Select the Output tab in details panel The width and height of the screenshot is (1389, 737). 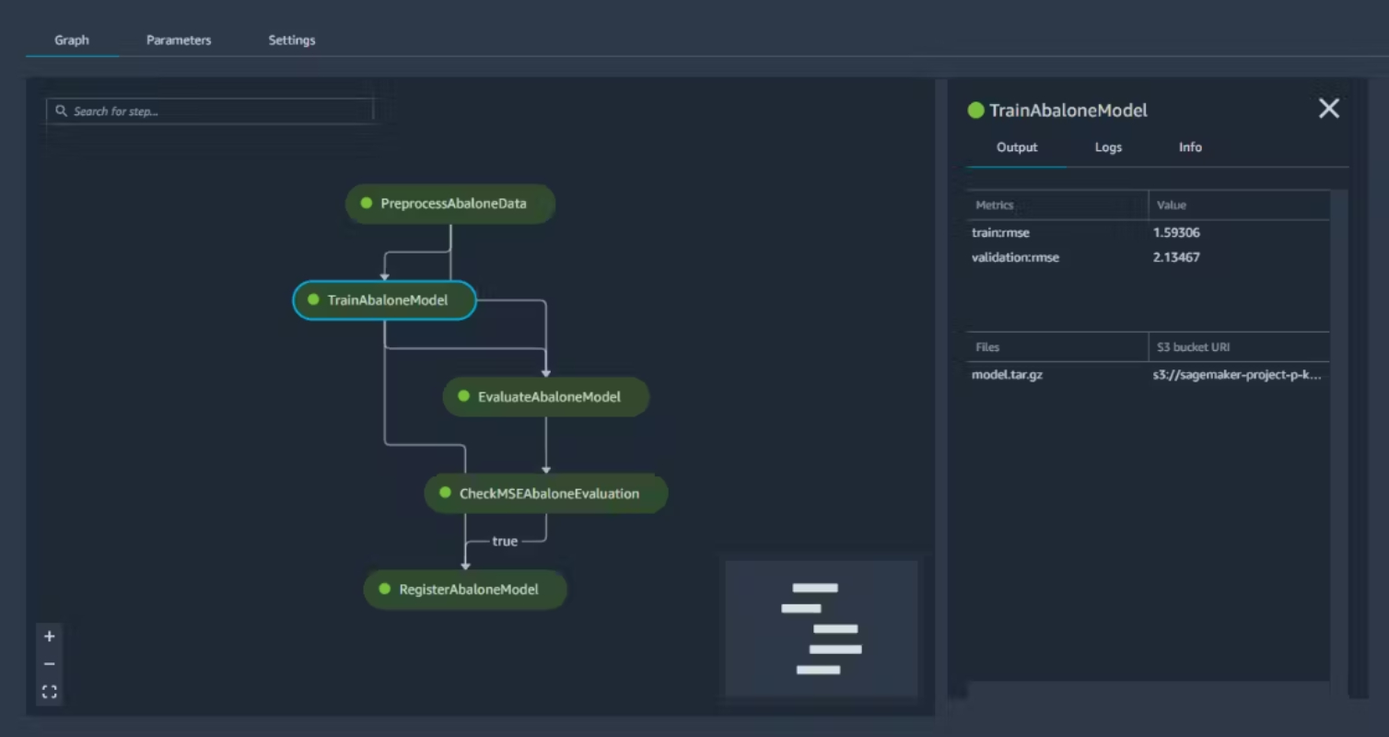(x=1017, y=147)
